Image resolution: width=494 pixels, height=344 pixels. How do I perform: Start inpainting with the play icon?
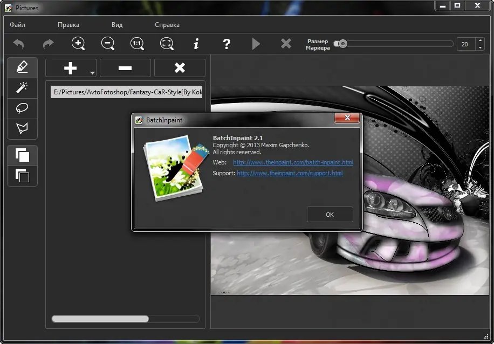(256, 44)
